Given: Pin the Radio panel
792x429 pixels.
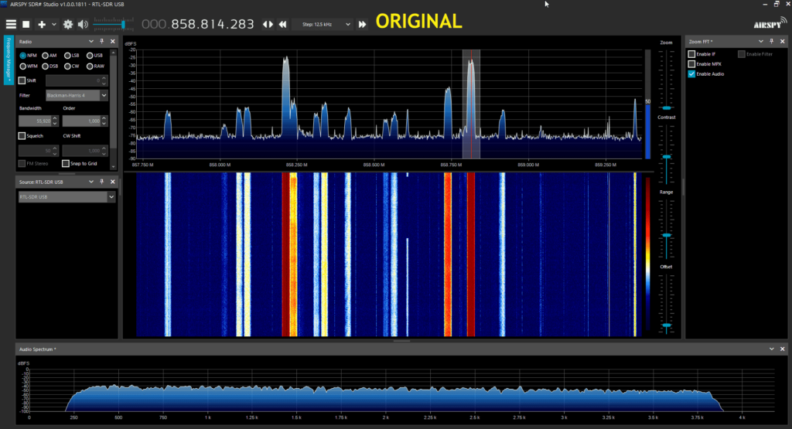Looking at the screenshot, I should click(102, 42).
